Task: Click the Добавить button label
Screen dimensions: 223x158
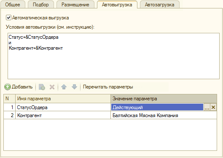Action: [22, 87]
